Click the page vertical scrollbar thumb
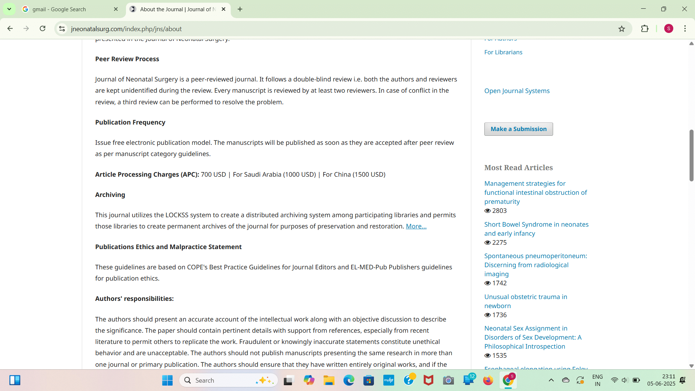The width and height of the screenshot is (695, 391). (x=691, y=156)
